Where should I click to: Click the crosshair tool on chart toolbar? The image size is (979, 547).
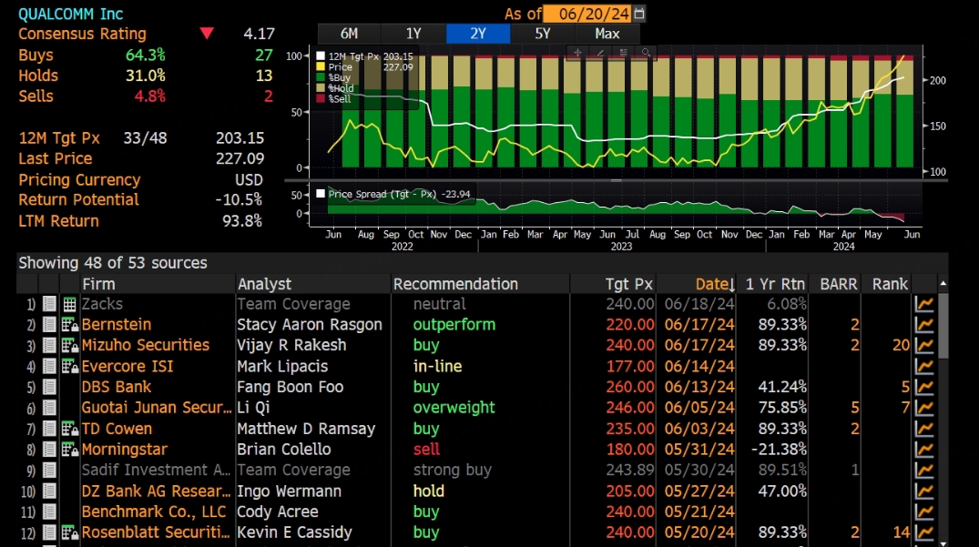tap(577, 53)
